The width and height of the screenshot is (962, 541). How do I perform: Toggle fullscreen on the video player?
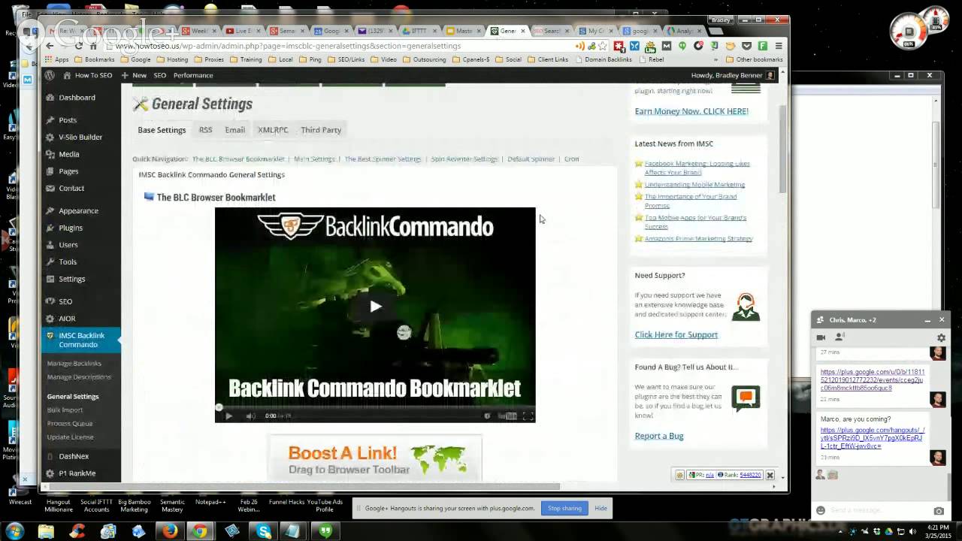pyautogui.click(x=528, y=416)
